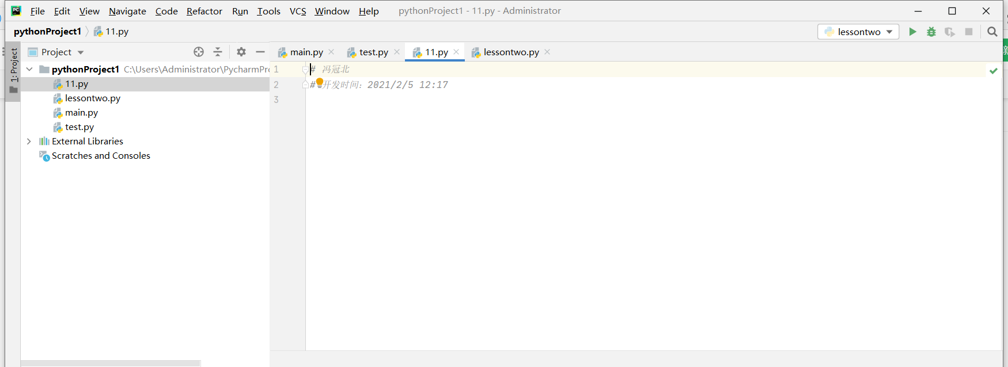Hide the Project tool window
This screenshot has height=367, width=1008.
point(260,52)
